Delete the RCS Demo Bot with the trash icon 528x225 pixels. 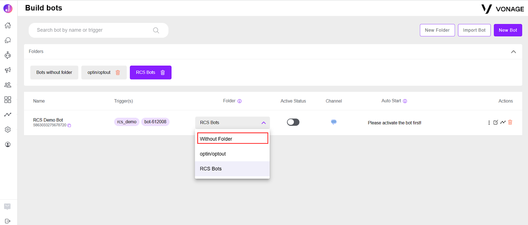(x=510, y=122)
